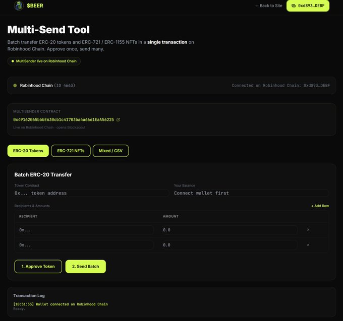Screen dimensions: 343x321
Task: Click the 2. Send Batch button
Action: point(86,267)
